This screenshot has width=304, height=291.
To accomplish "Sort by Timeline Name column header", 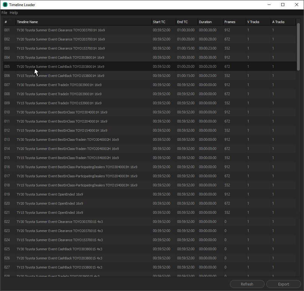I will pyautogui.click(x=83, y=22).
